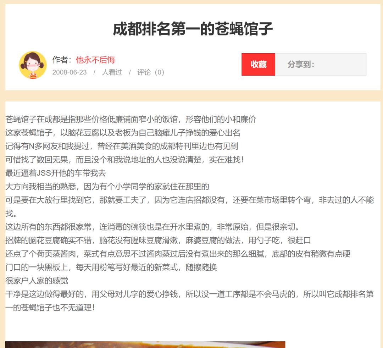Screen dimensions: 383x348
Task: Click the line starting 大方向我相当的熟悉
Action: tap(107, 187)
